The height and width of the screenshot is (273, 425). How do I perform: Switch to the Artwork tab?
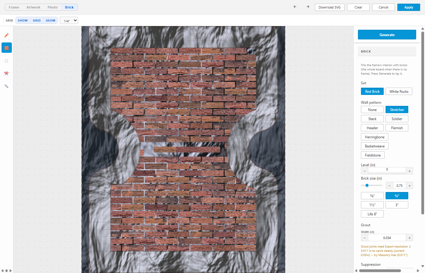33,7
